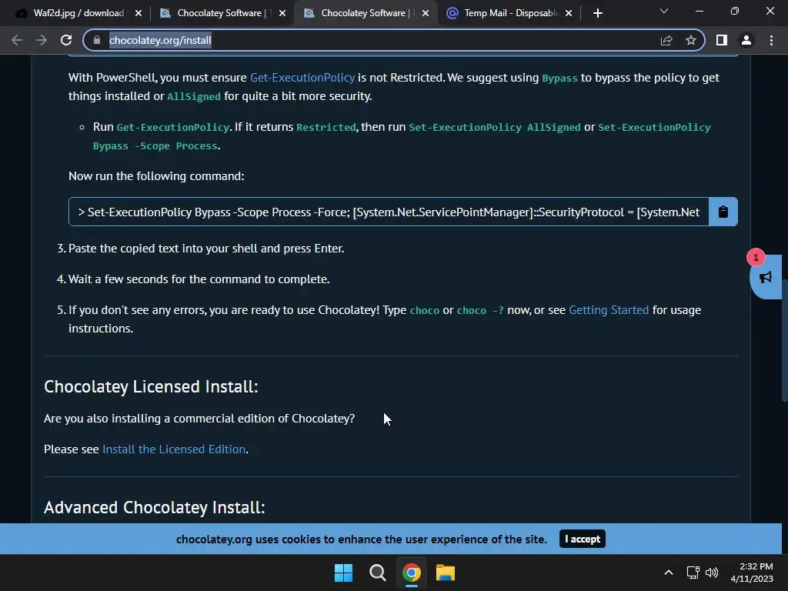Close the Temp Mail tab
Screen dimensions: 788x591
coord(569,13)
